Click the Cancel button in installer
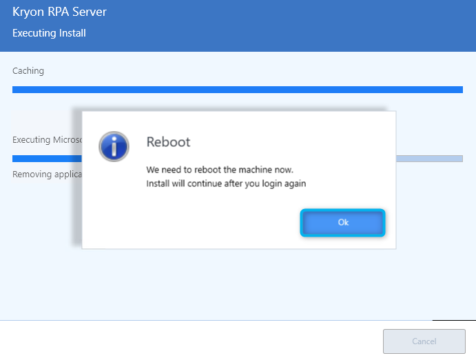This screenshot has height=358, width=476. (424, 341)
